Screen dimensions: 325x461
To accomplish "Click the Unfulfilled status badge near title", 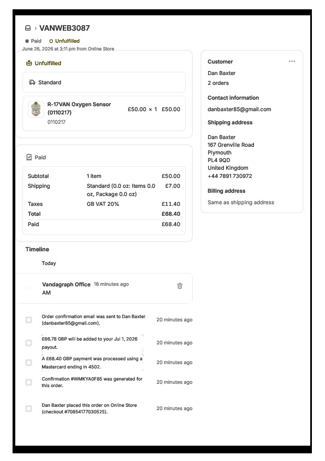I will pos(64,41).
